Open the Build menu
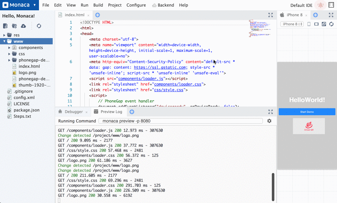337x203 pixels. pyautogui.click(x=98, y=5)
